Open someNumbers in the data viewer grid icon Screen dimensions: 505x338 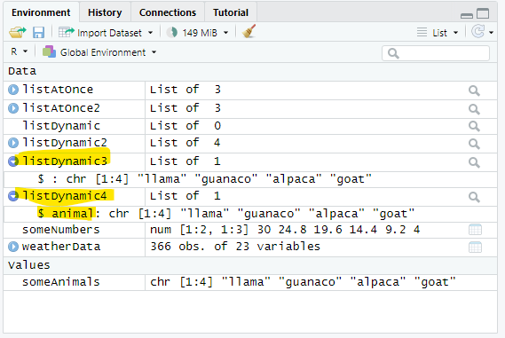tap(475, 230)
